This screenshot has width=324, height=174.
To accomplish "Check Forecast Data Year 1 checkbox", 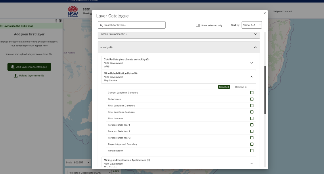I will pyautogui.click(x=252, y=125).
